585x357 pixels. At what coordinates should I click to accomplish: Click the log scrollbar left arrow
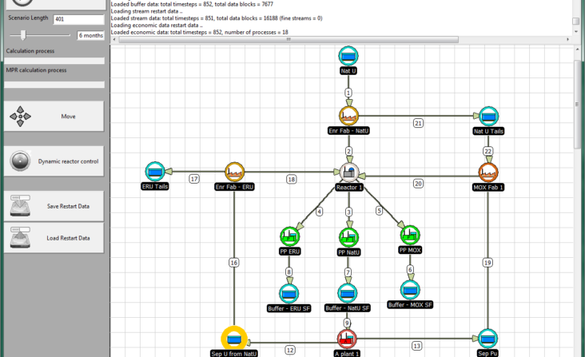tap(114, 39)
